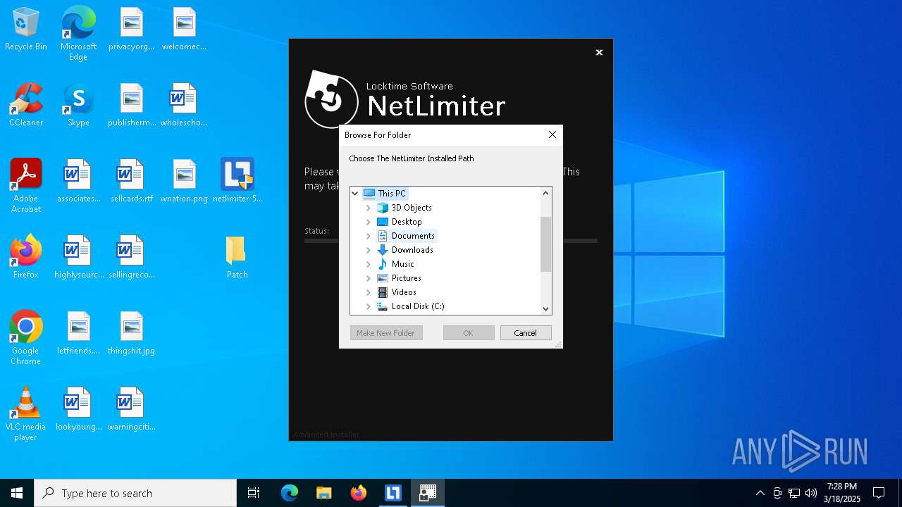This screenshot has height=507, width=902.
Task: Open Google Chrome desktop shortcut
Action: [26, 337]
